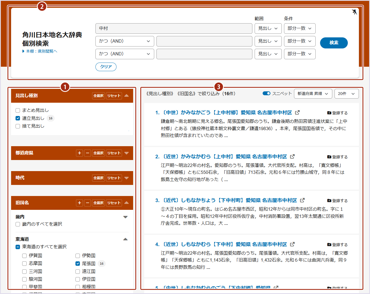Uncheck the 尾張国 checkbox
The image size is (370, 294).
78,264
